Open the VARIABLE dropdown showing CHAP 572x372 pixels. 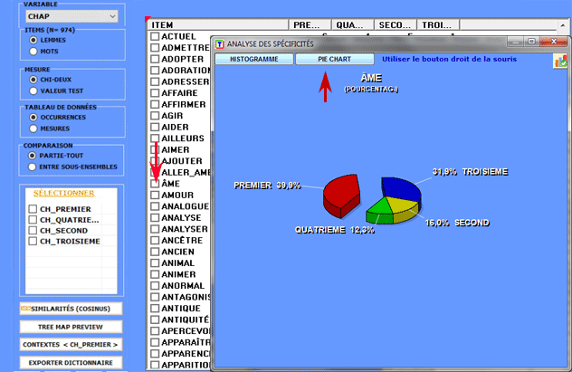71,16
